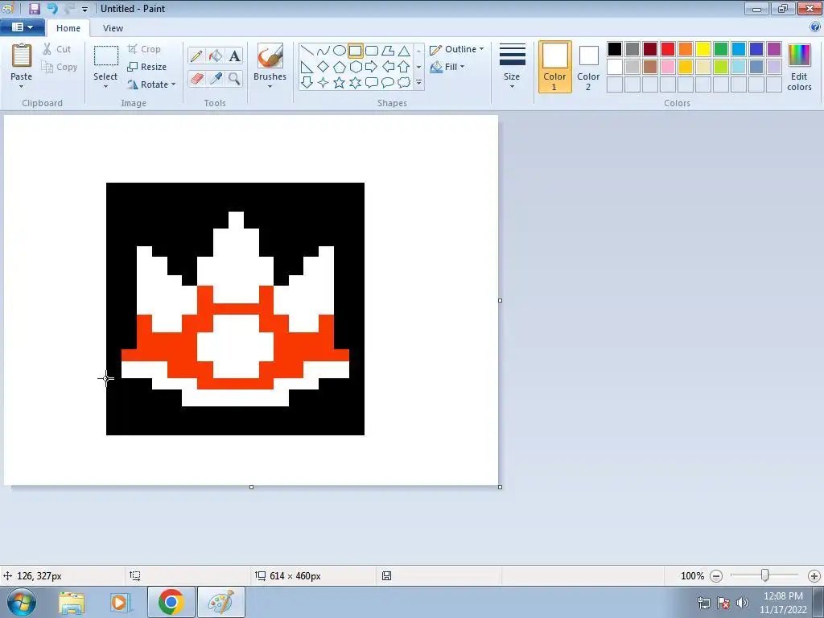Viewport: 824px width, 618px height.
Task: Choose the Five-point star shape
Action: [340, 83]
